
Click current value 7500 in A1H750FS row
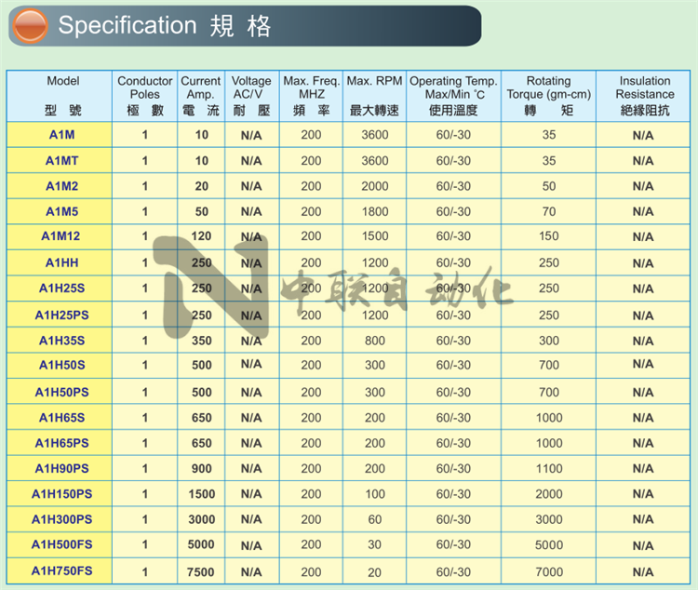pos(201,571)
